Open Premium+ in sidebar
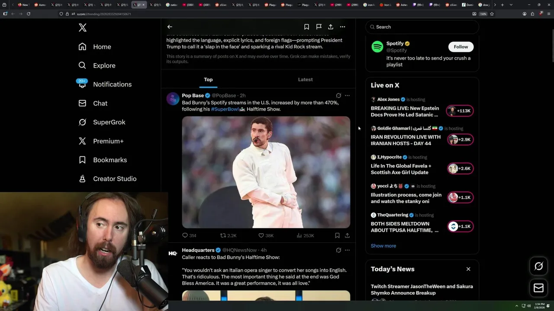Viewport: 554px width, 311px height. point(100,141)
